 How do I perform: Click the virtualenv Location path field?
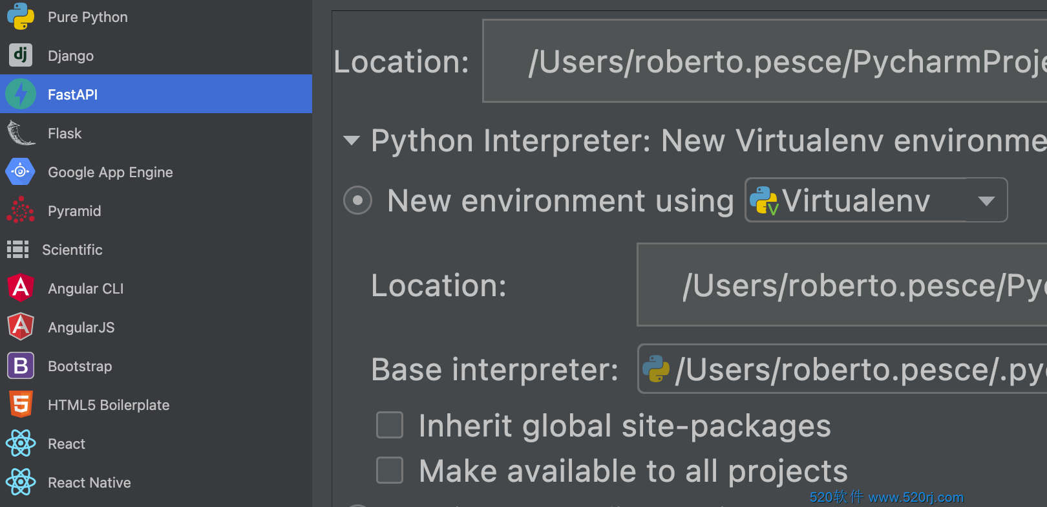click(842, 285)
